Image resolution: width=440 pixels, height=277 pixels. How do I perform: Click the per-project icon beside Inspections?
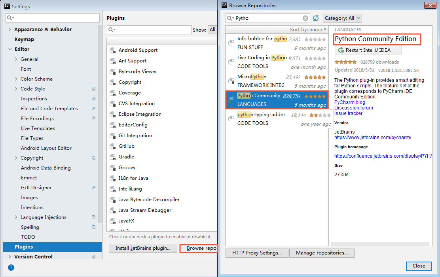[93, 99]
